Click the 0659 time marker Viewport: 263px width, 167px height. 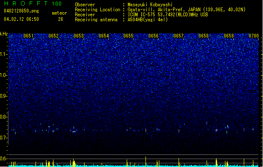pos(229,36)
